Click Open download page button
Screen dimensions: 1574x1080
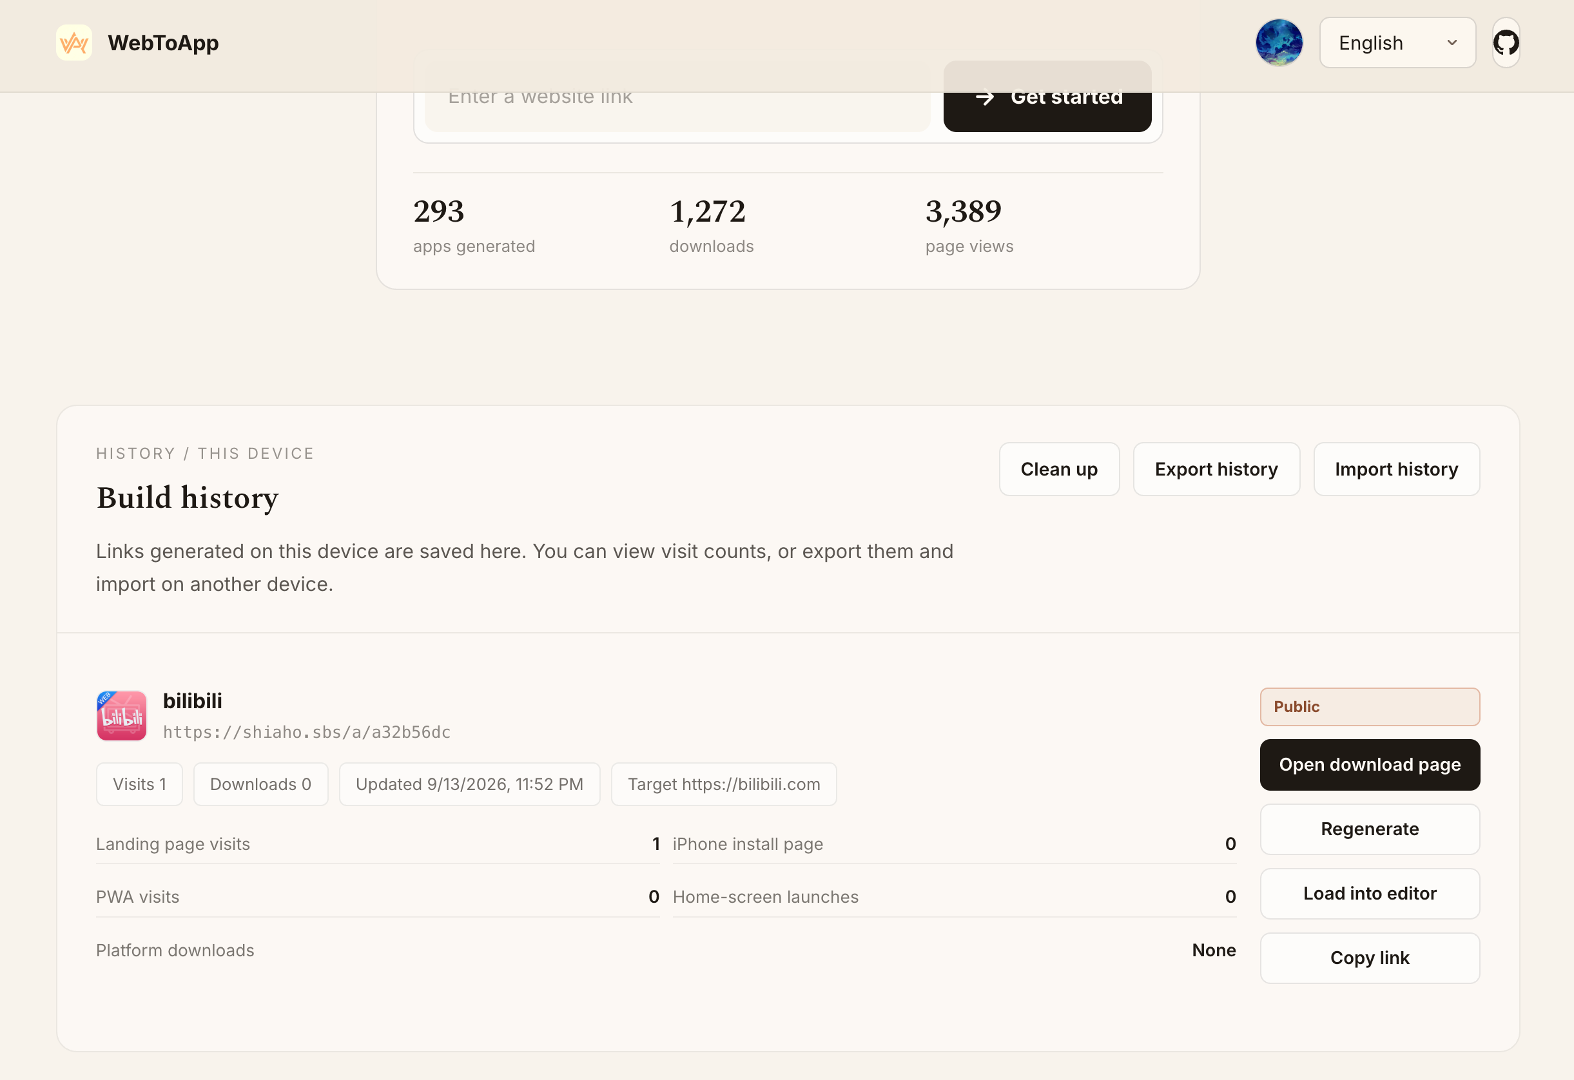(x=1370, y=764)
